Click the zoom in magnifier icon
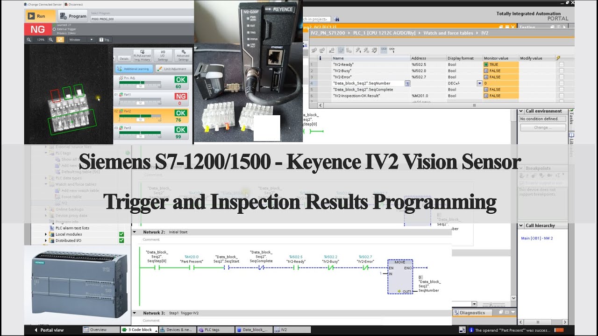 [x=50, y=40]
